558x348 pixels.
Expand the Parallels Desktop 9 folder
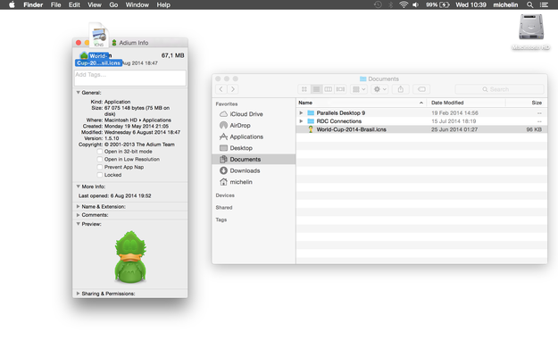pos(301,112)
